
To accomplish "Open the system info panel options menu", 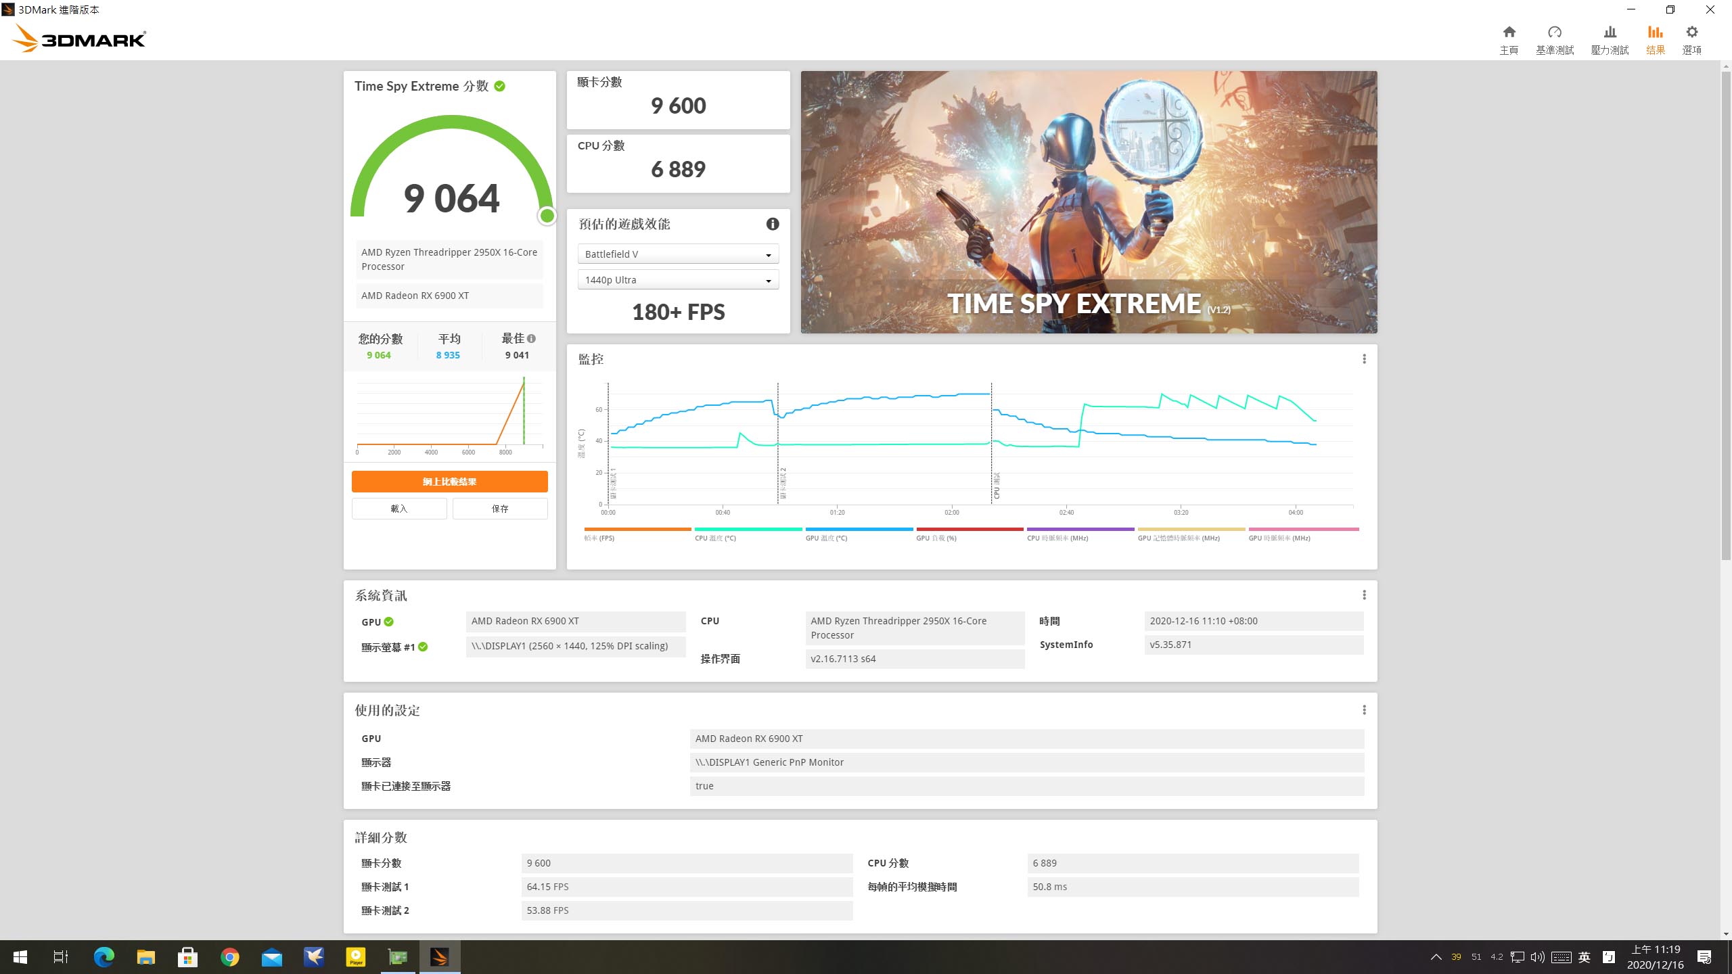I will [1364, 595].
